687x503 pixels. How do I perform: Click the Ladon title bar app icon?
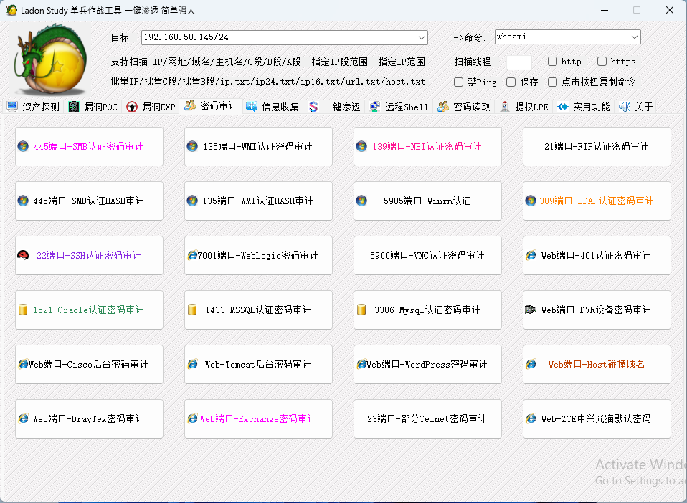pyautogui.click(x=11, y=10)
